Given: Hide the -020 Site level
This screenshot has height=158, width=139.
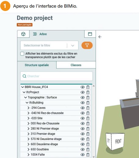Looking at the screenshot, I should 82,118.
